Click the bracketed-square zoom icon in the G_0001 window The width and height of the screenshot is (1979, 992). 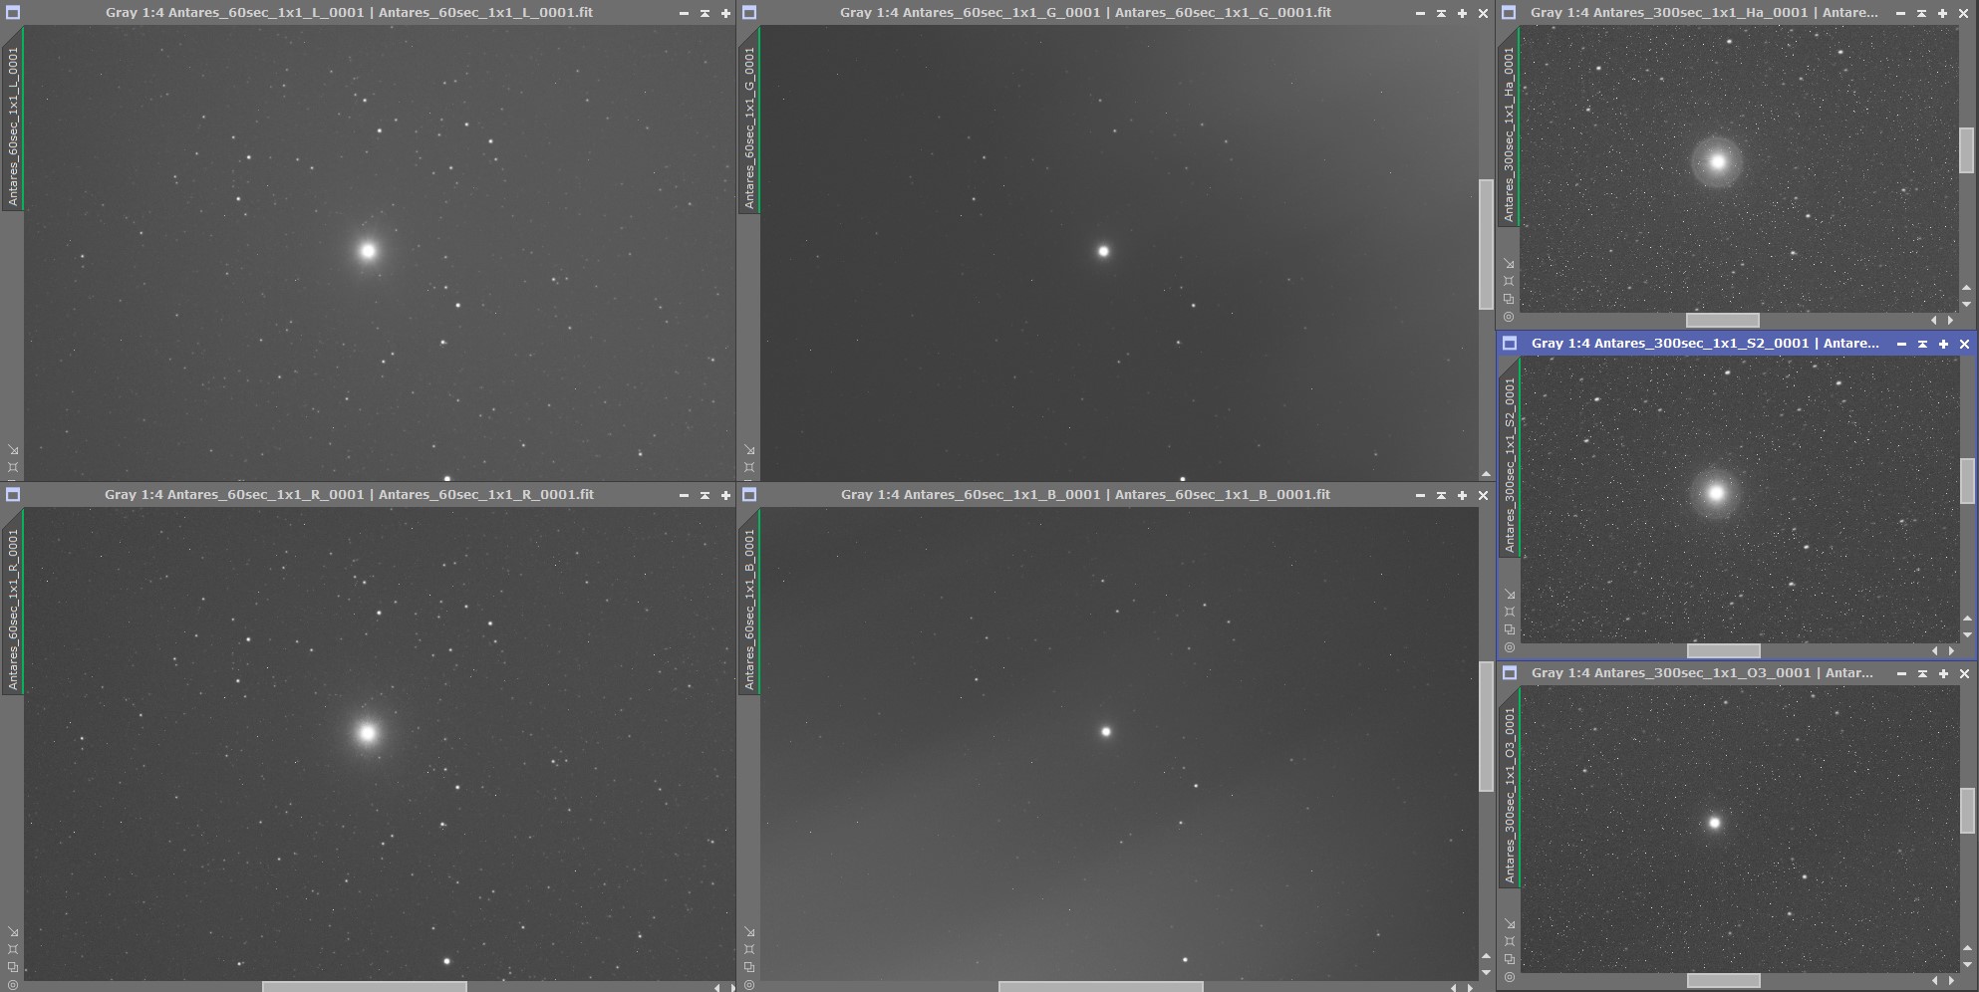(x=749, y=467)
